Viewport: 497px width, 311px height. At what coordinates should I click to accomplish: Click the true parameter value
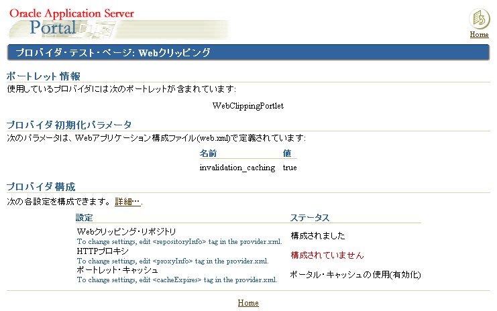290,168
